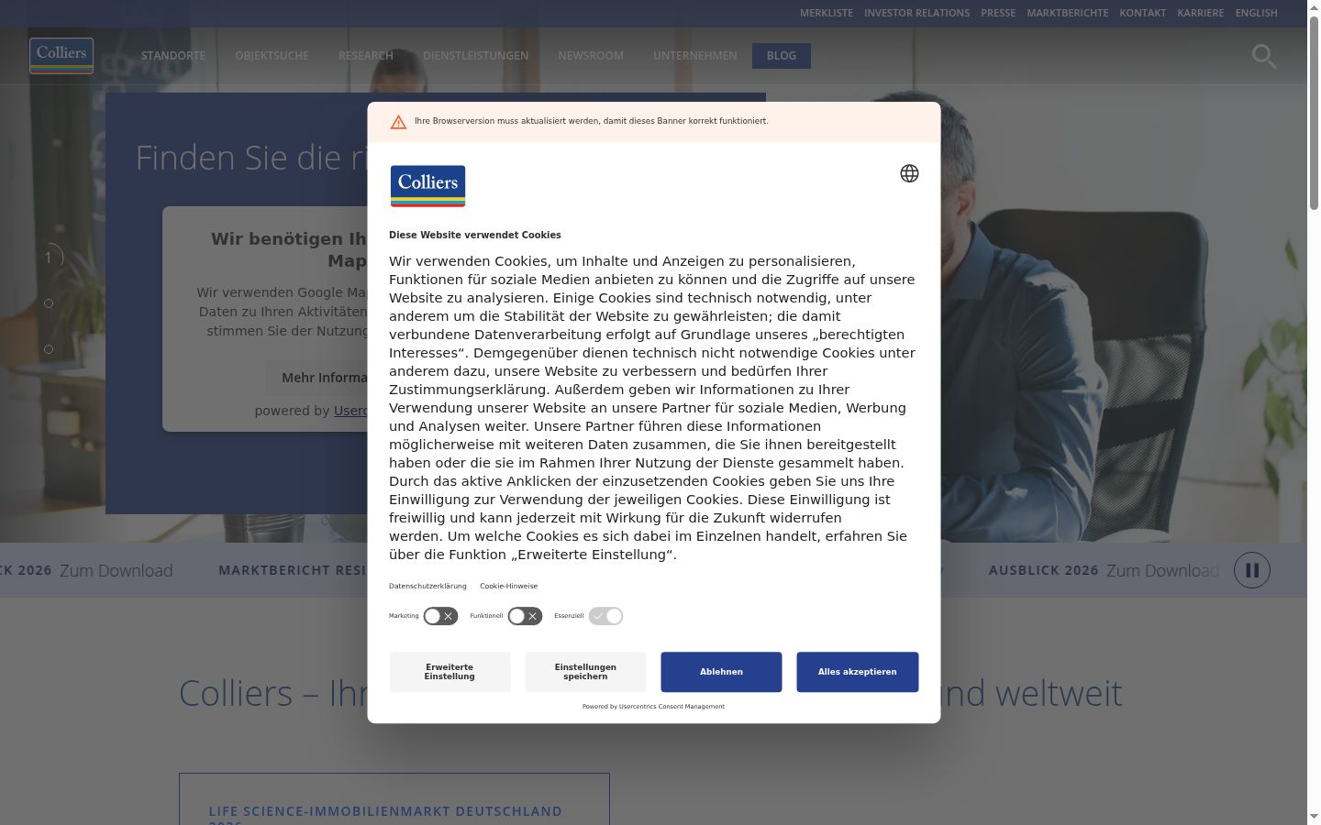The image size is (1321, 825).
Task: Click Colliers logo in site header
Action: (61, 55)
